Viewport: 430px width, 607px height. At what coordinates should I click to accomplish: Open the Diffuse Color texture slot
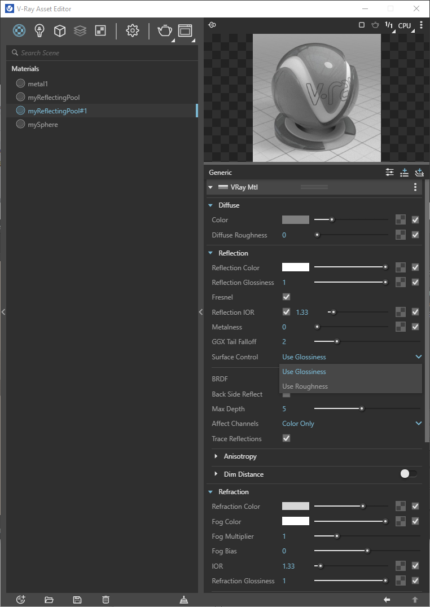[401, 220]
